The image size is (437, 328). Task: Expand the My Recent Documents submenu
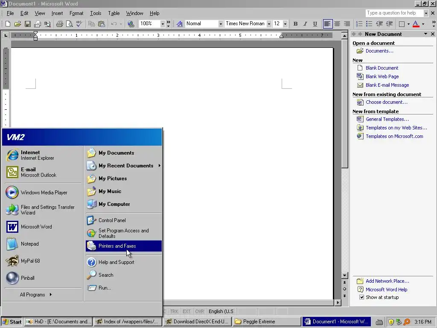124,166
